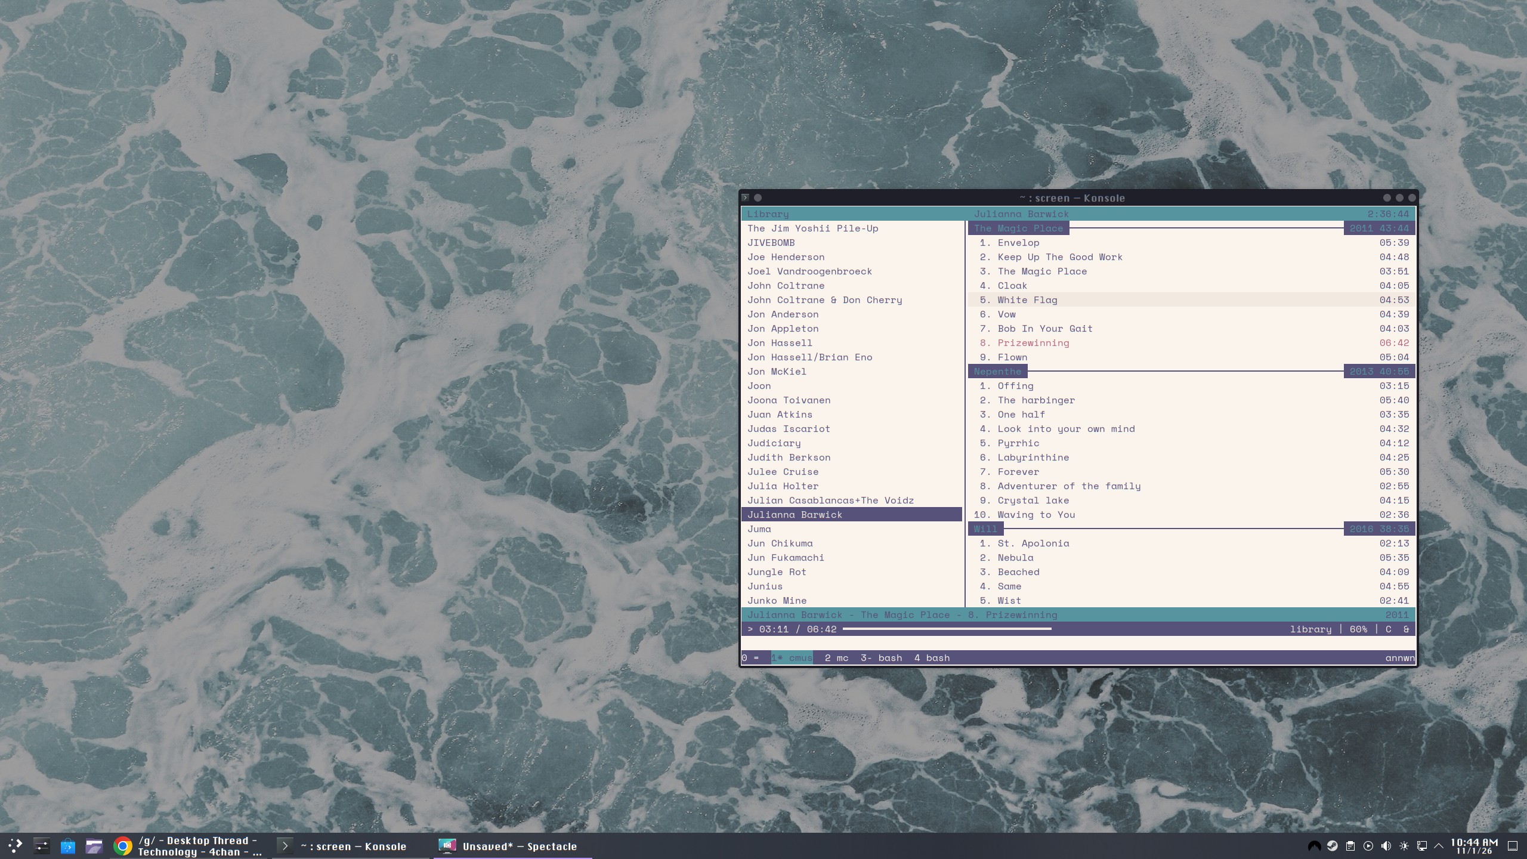Switch to Spectacle in the taskbar
Image resolution: width=1527 pixels, height=859 pixels.
pos(512,846)
